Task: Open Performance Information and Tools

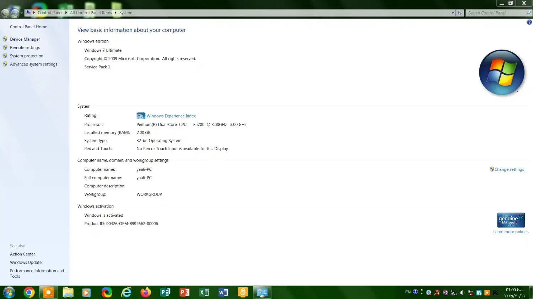Action: tap(37, 273)
